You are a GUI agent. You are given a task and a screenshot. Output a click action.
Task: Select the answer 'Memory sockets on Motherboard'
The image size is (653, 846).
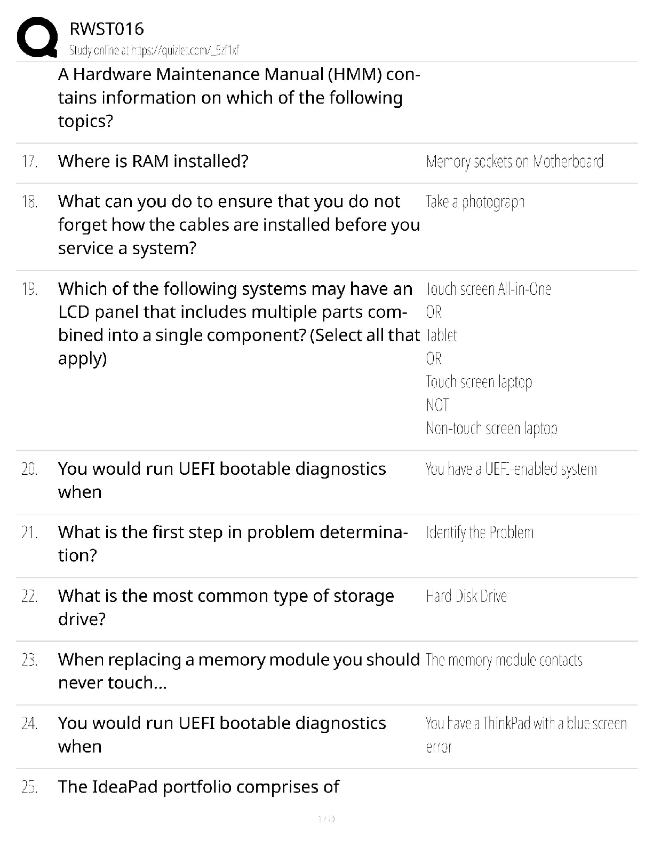click(x=515, y=161)
